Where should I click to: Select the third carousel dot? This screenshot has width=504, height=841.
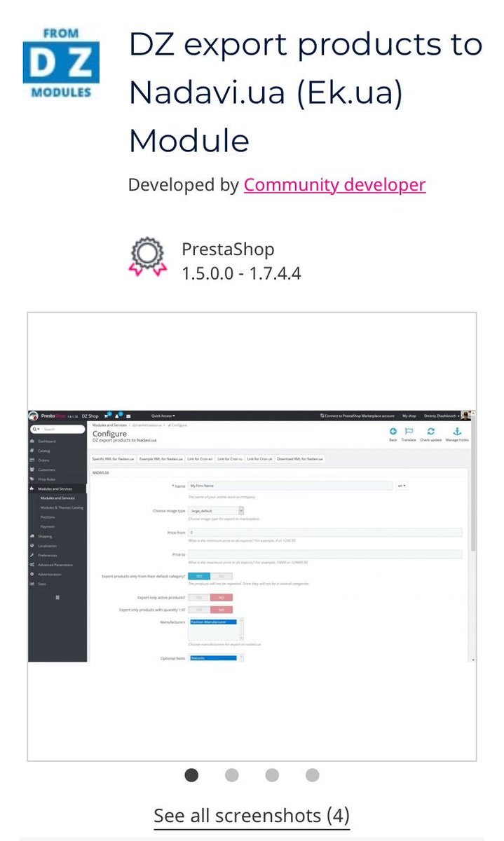click(x=272, y=775)
